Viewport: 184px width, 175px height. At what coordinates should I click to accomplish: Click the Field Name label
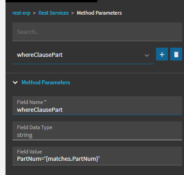click(x=30, y=102)
